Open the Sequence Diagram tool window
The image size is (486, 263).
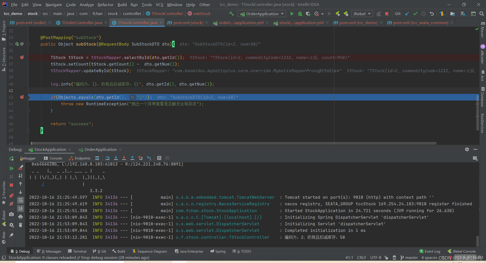[149, 251]
